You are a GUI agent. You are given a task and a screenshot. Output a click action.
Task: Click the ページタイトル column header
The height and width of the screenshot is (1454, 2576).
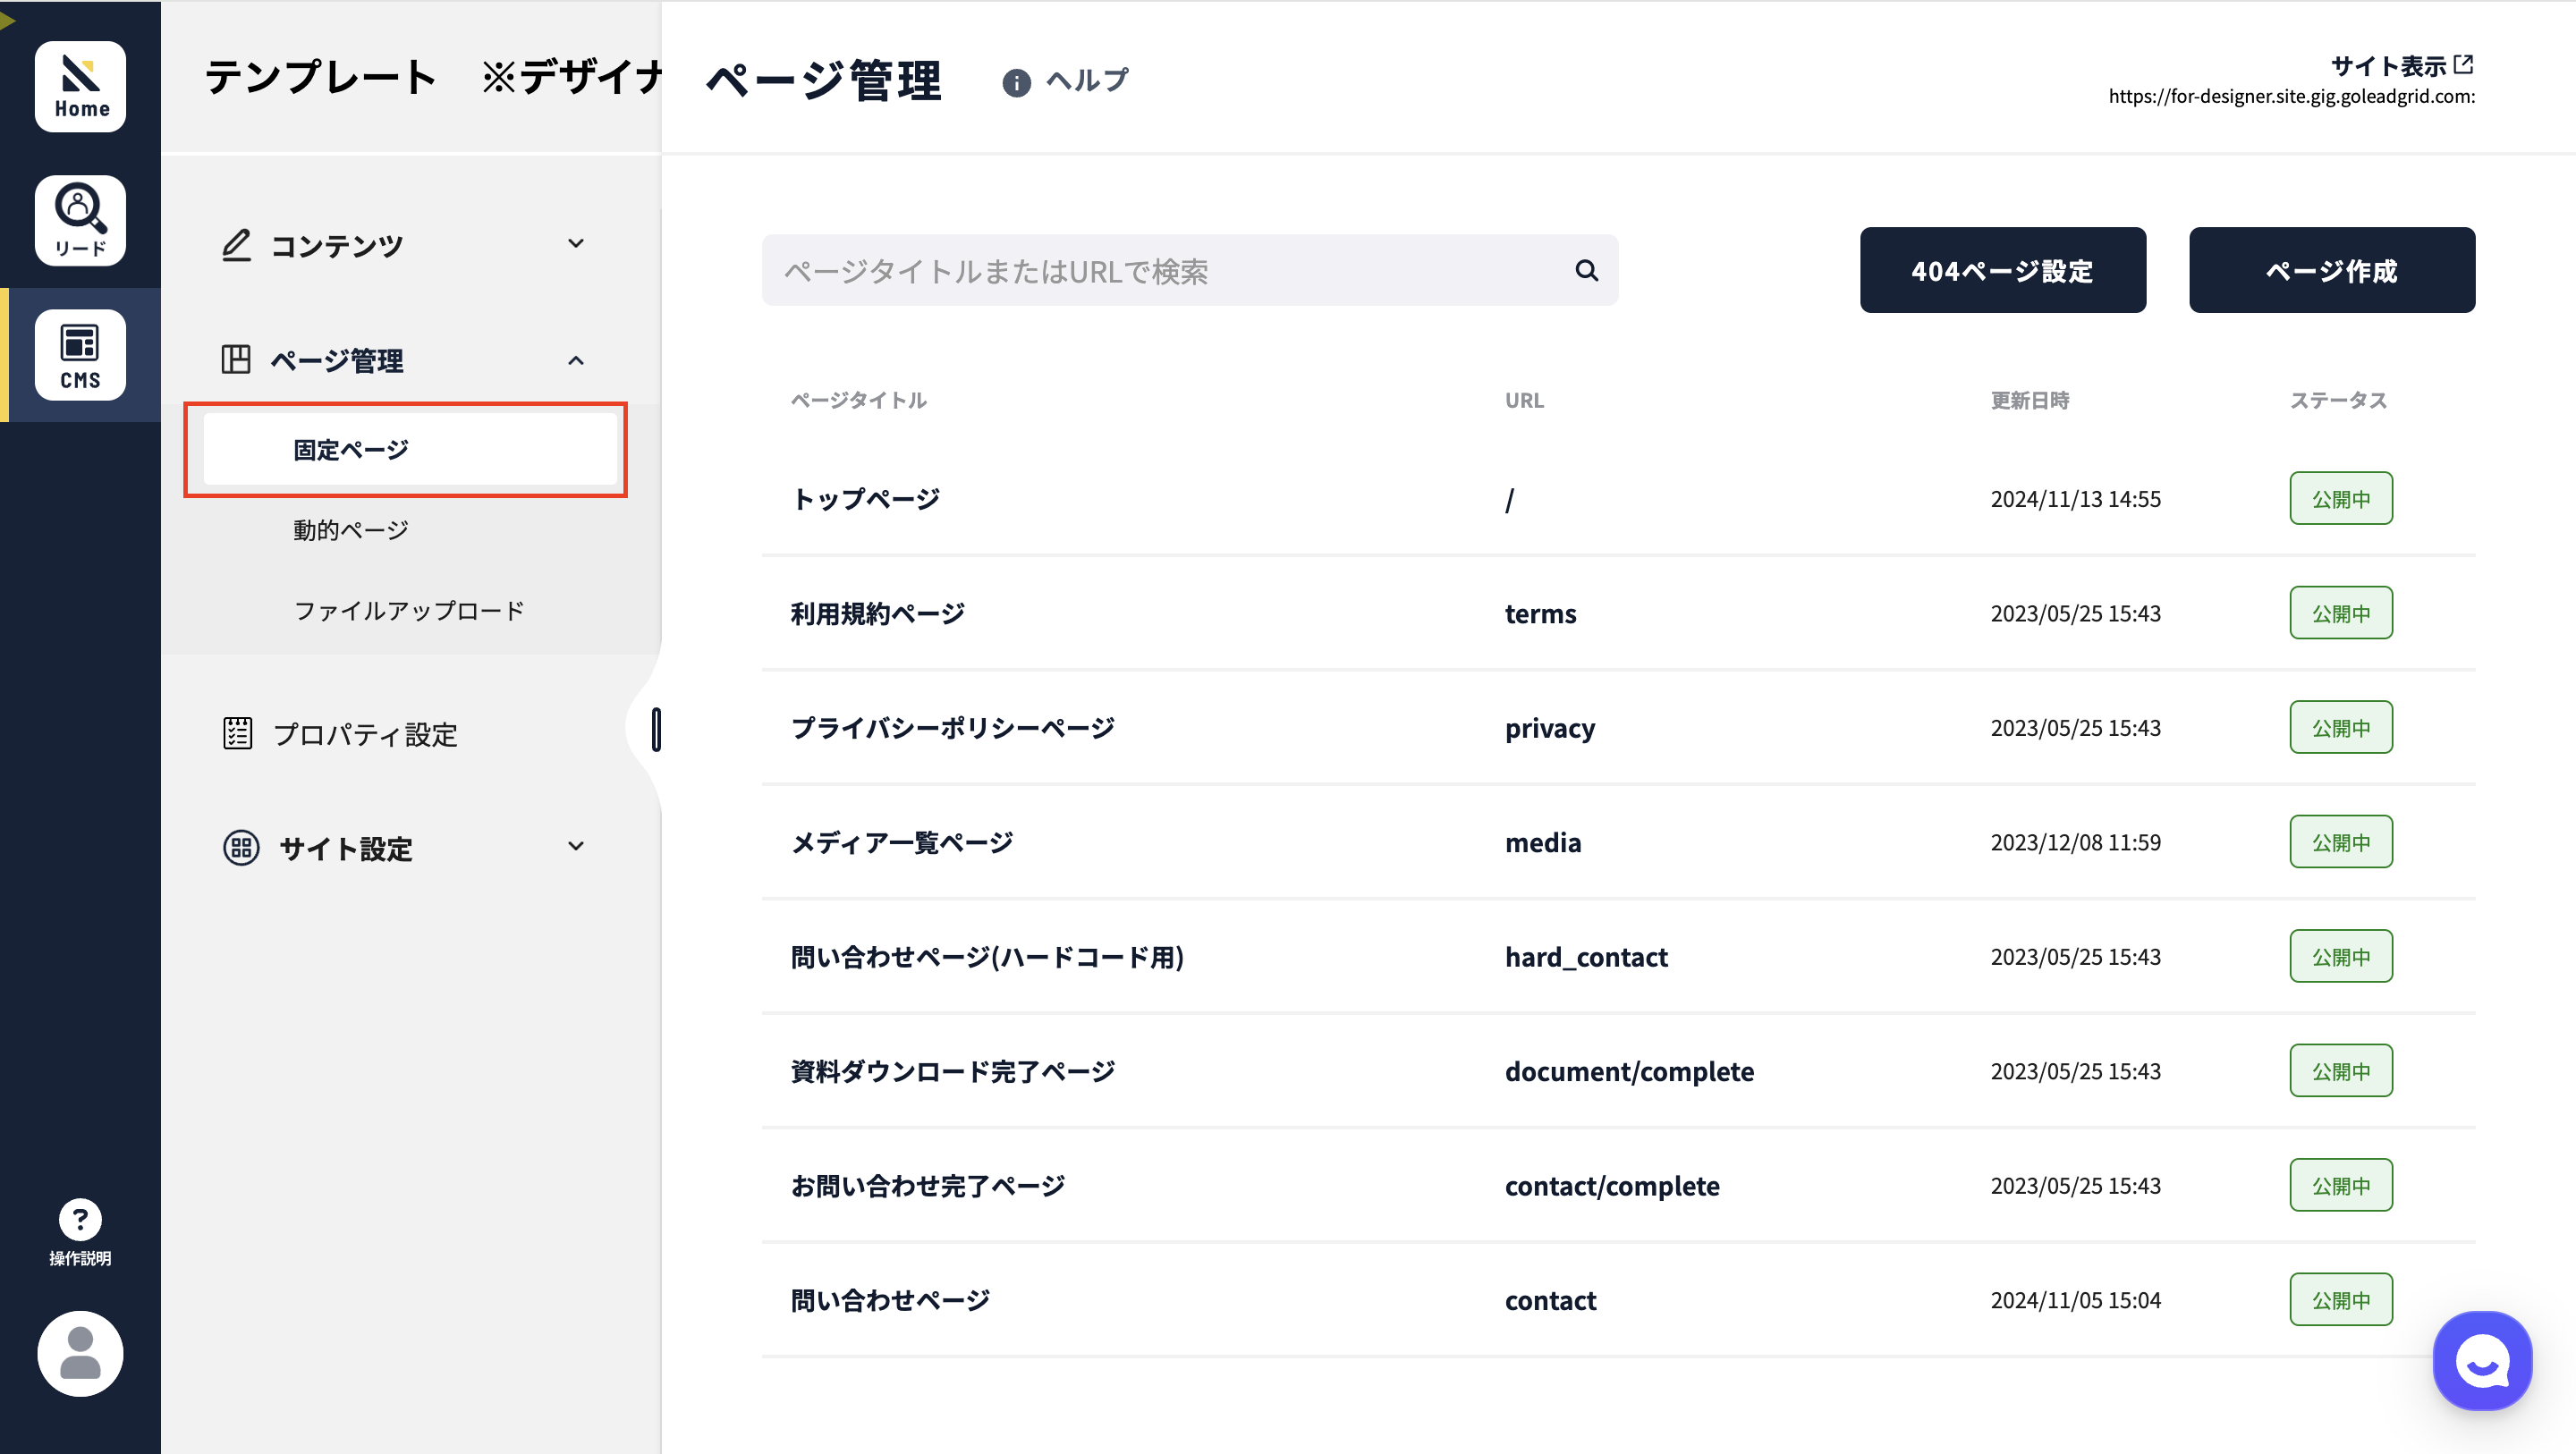(858, 400)
